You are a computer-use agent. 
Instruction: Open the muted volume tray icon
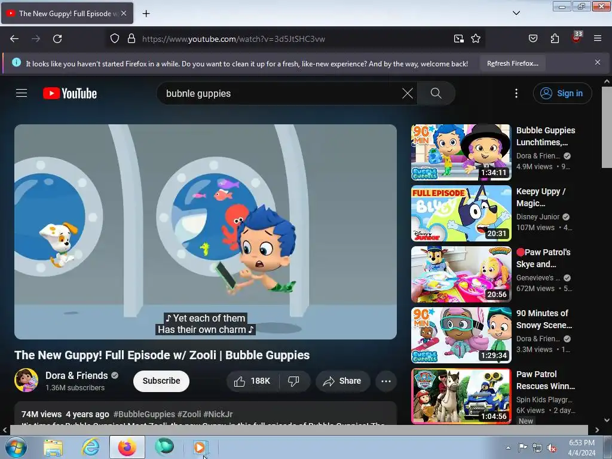click(552, 448)
